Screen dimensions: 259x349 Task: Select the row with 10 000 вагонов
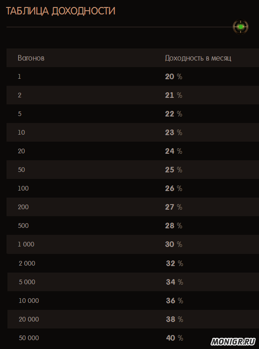[x=133, y=301]
